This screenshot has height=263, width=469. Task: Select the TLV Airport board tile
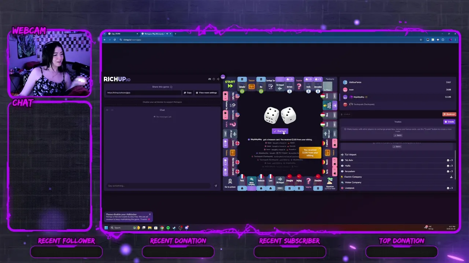(280, 84)
